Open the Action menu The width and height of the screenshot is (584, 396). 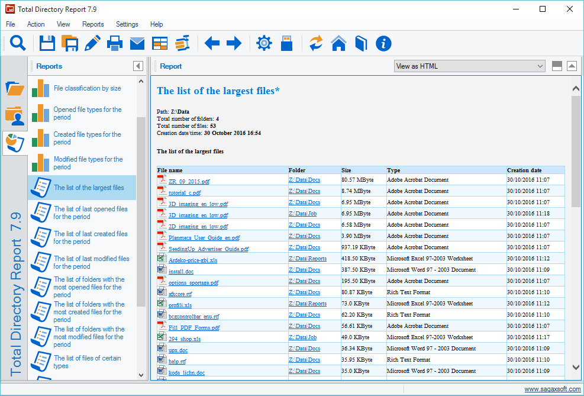[x=36, y=24]
